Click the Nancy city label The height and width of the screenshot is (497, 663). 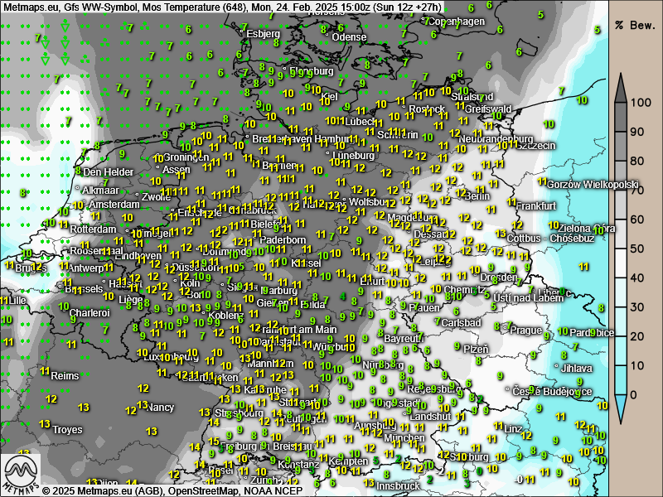tap(160, 407)
